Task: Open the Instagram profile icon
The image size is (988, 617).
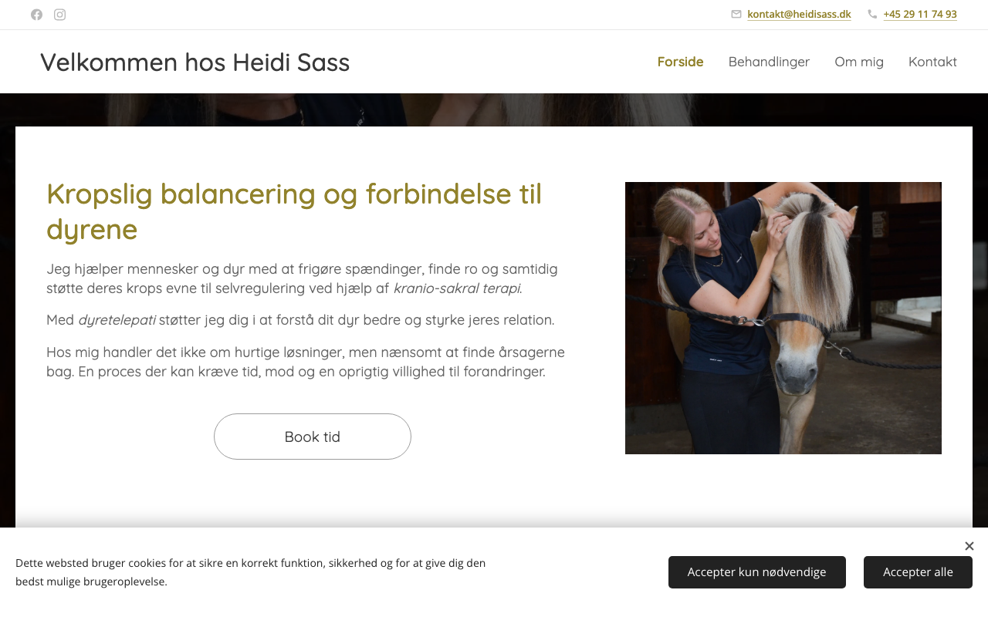Action: coord(59,15)
